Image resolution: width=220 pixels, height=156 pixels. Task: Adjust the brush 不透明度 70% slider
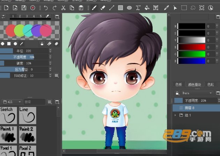coord(24,57)
